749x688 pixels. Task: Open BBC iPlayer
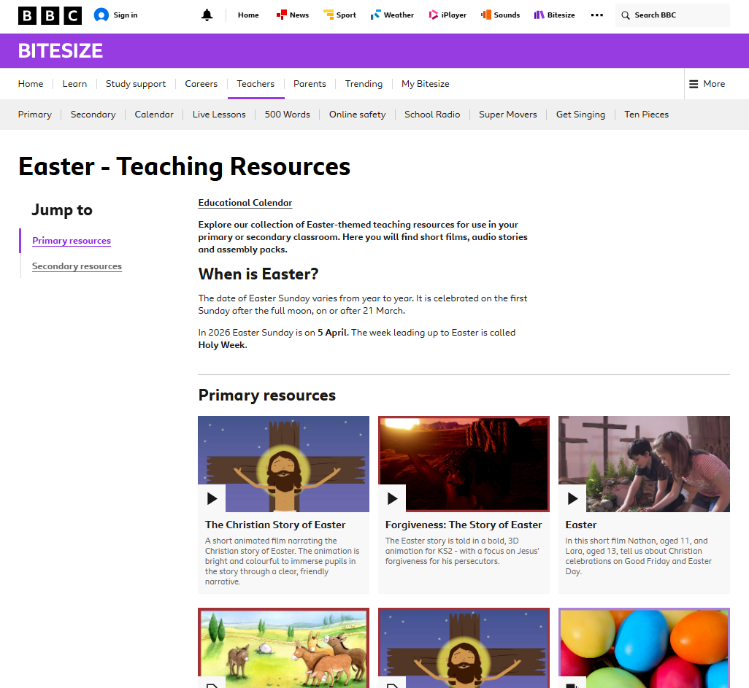click(448, 15)
